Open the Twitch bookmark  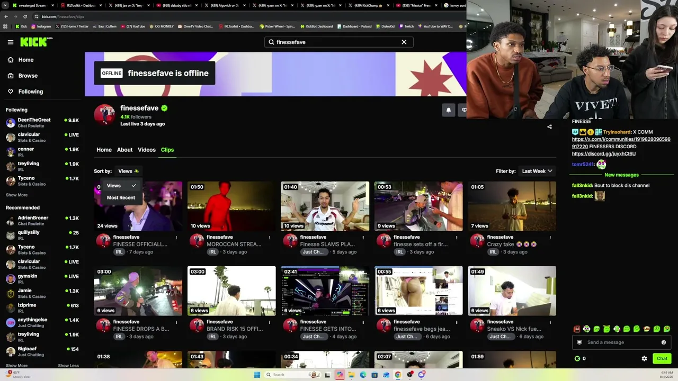pos(407,26)
